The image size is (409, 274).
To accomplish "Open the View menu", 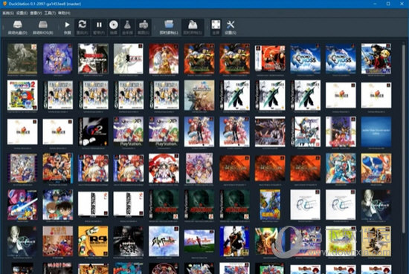I will pyautogui.click(x=36, y=13).
